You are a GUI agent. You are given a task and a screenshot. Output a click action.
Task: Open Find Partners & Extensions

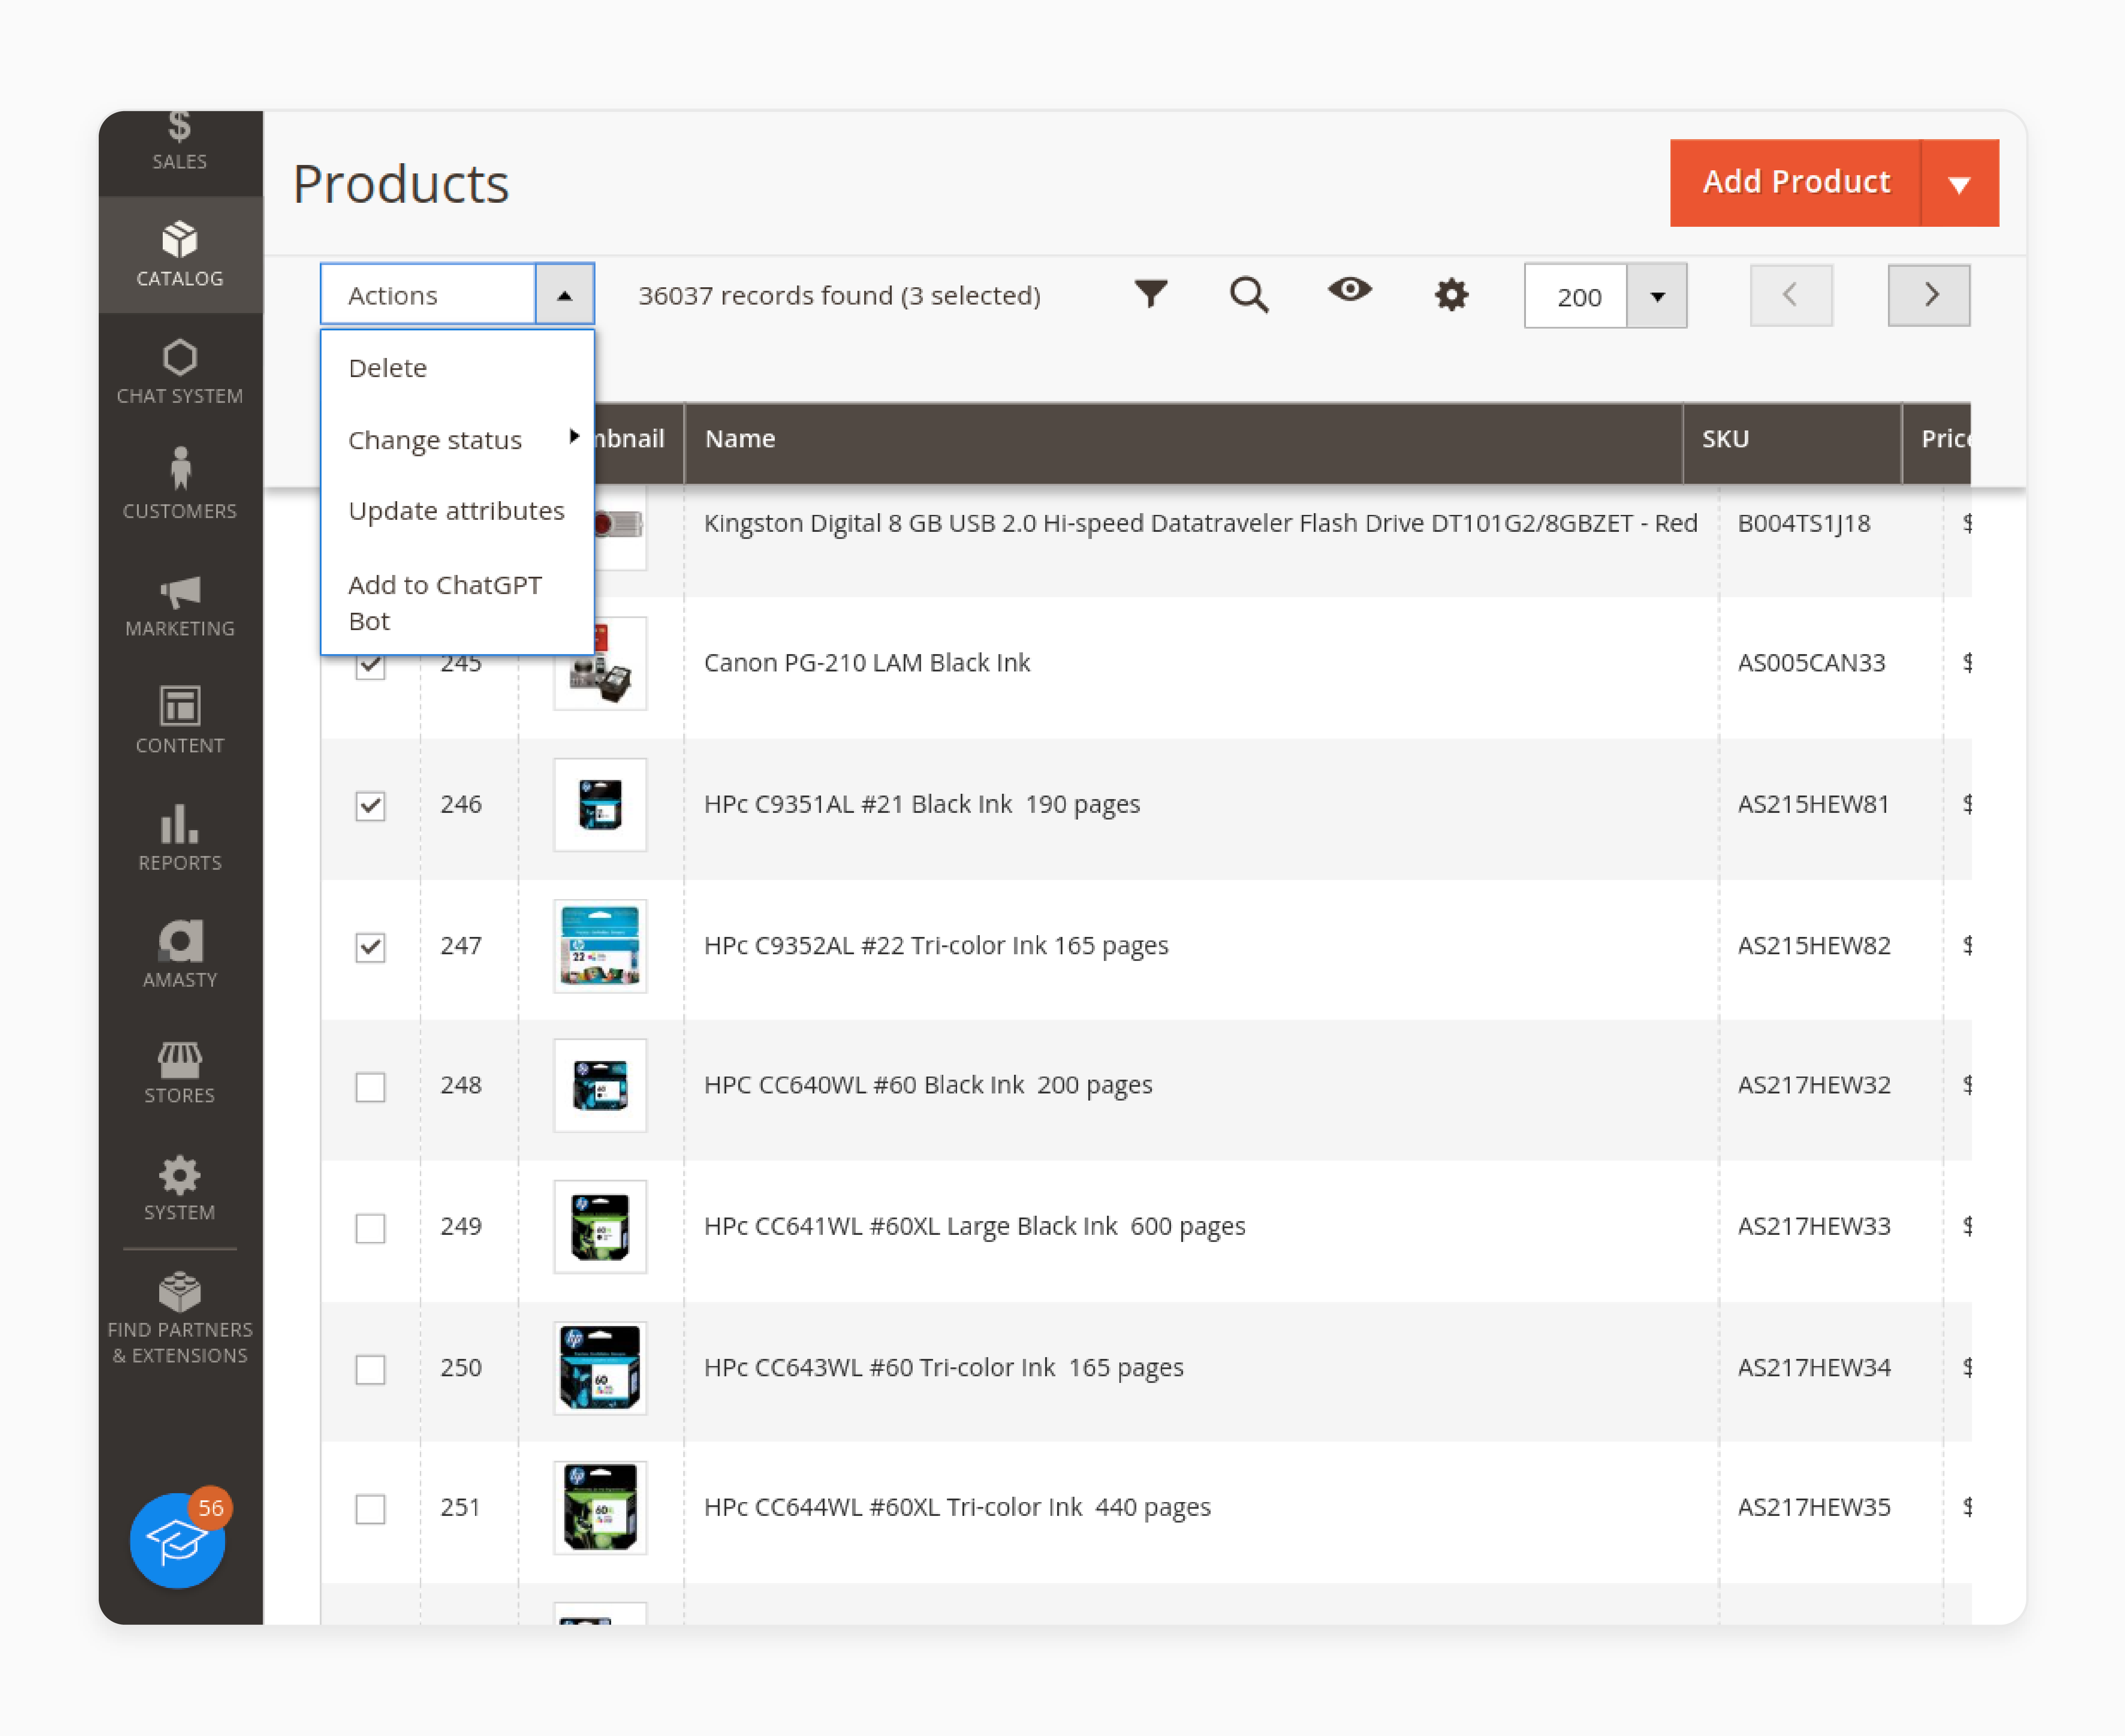180,1318
